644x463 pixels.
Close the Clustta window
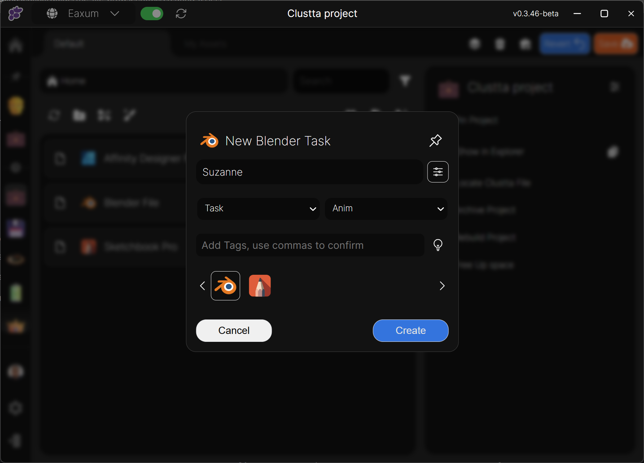[631, 14]
